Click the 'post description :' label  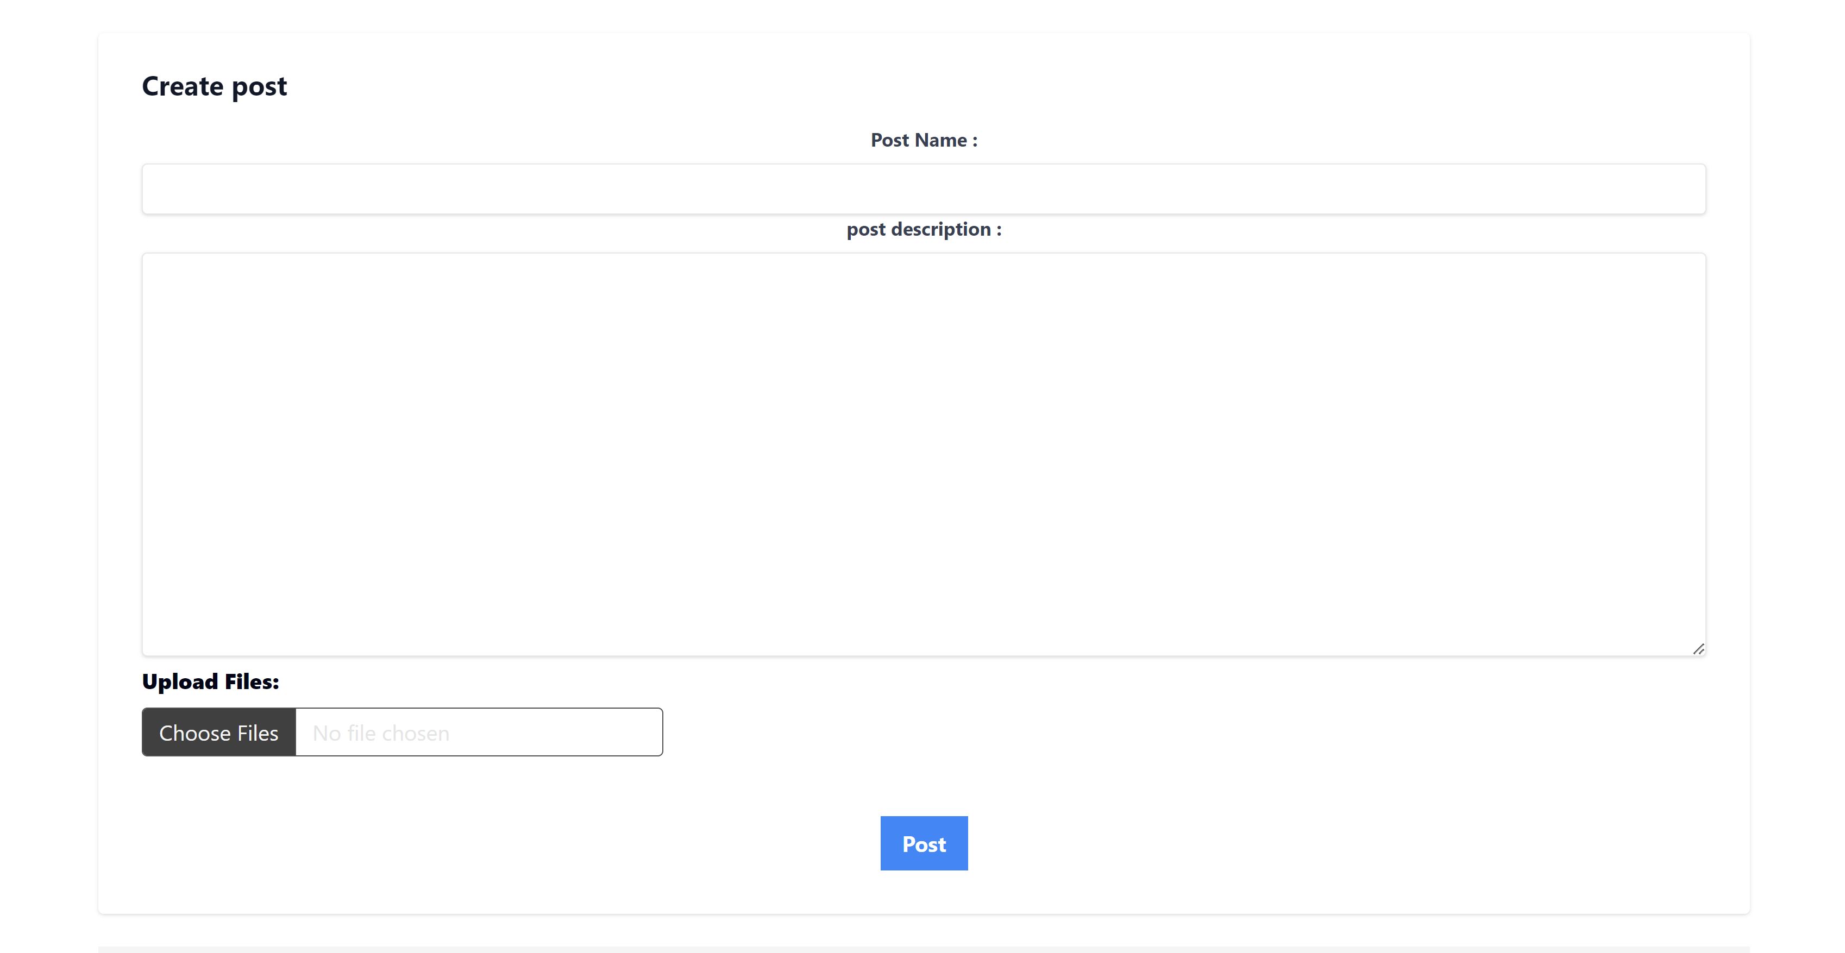[x=923, y=229]
